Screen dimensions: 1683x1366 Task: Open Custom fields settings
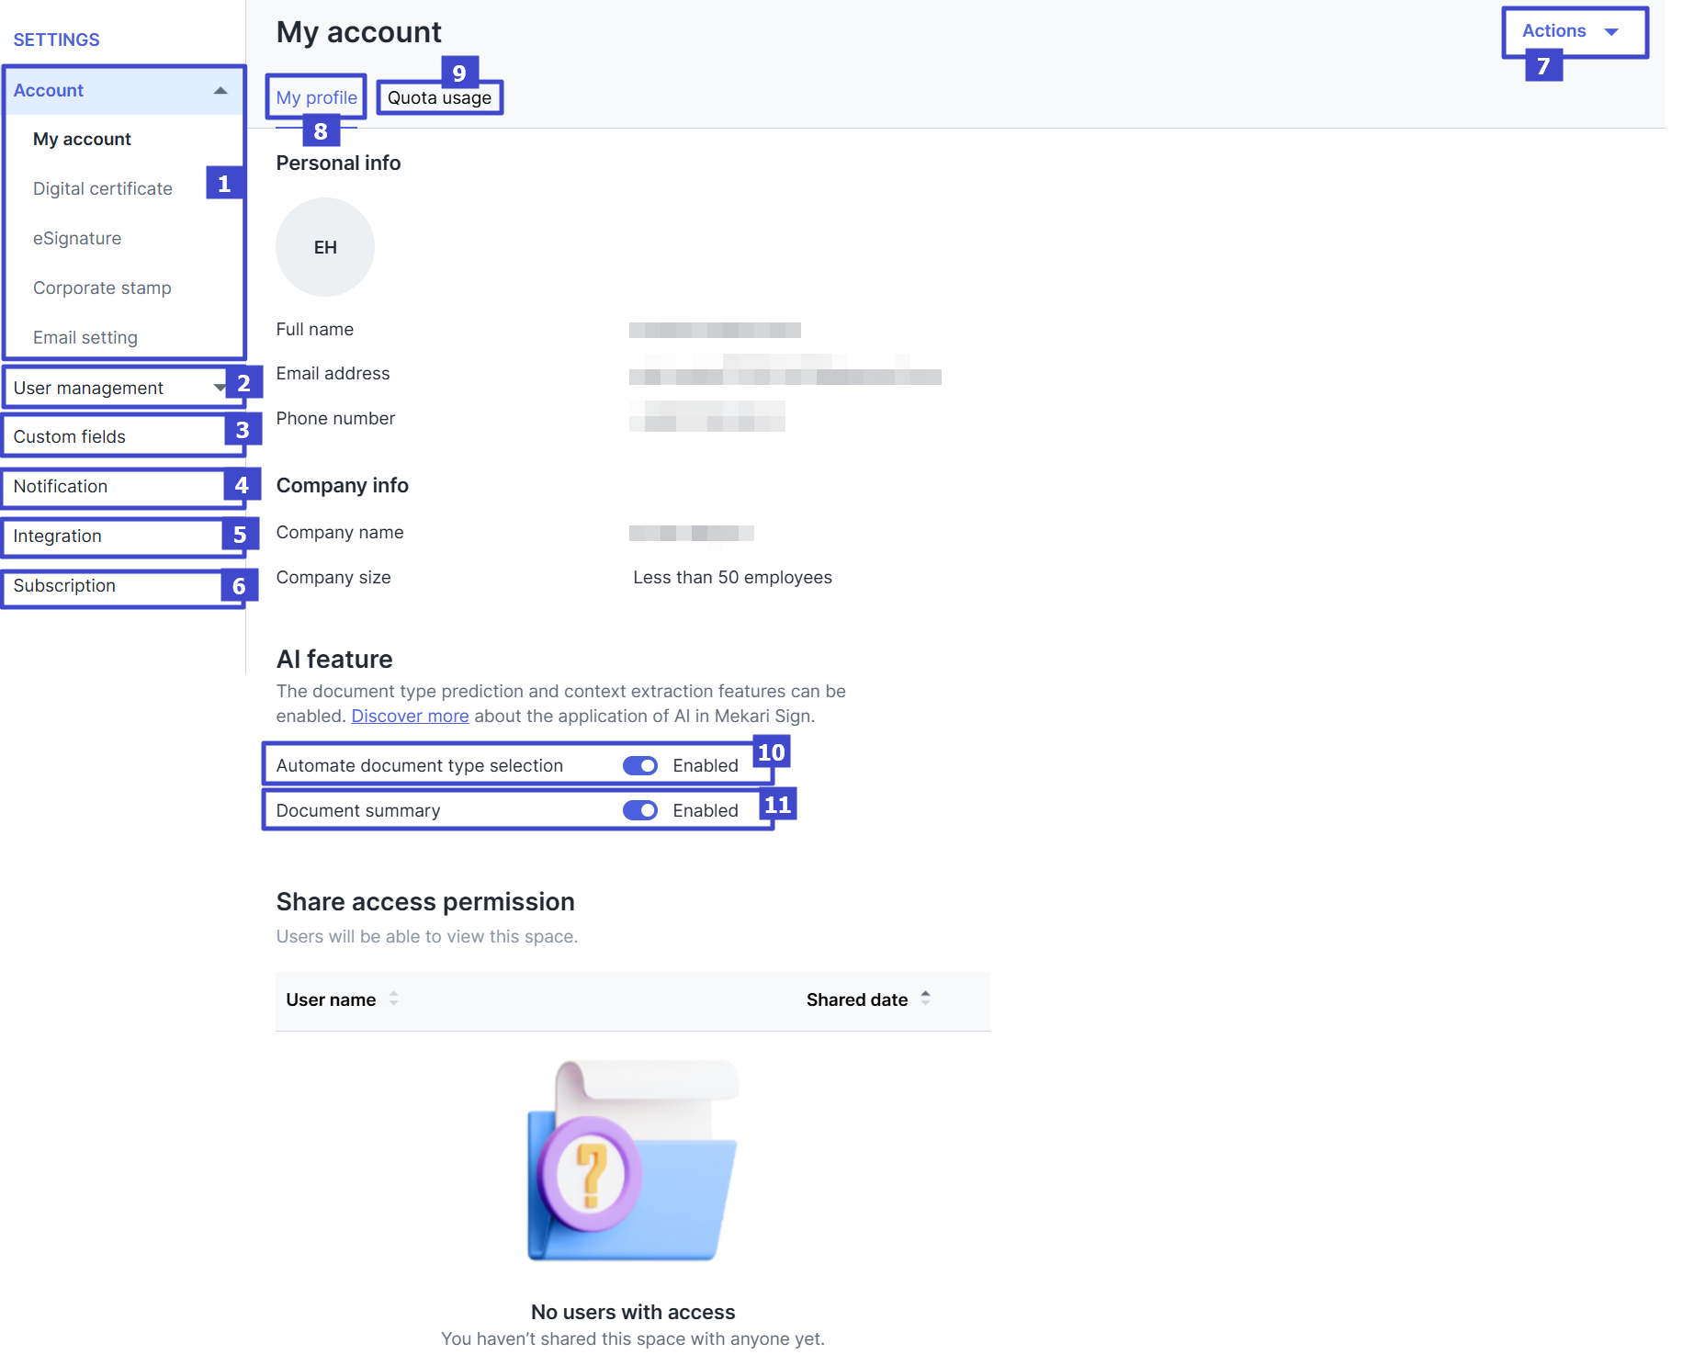click(70, 436)
